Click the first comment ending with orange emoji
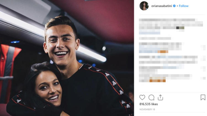Screen dimensions: 207x116 point(160,48)
